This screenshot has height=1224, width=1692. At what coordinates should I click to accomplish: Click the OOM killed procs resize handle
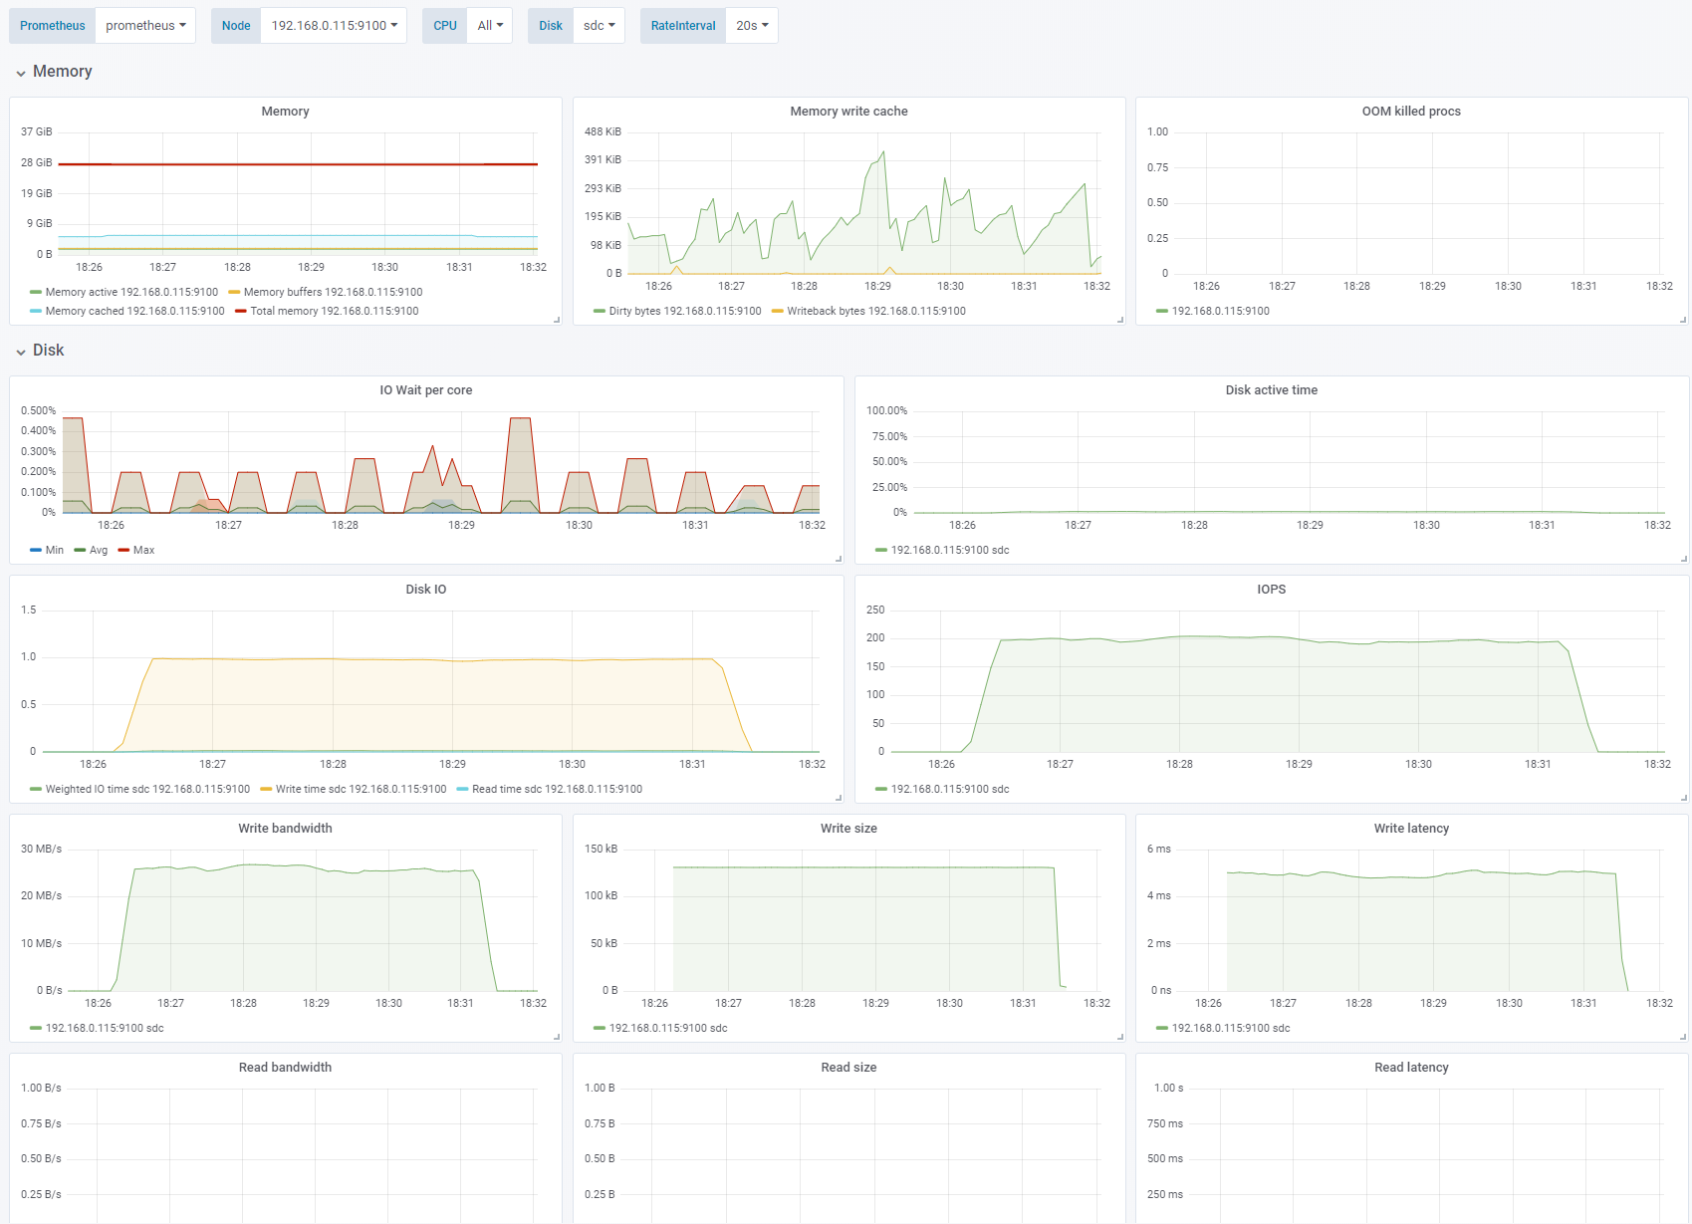click(1683, 320)
